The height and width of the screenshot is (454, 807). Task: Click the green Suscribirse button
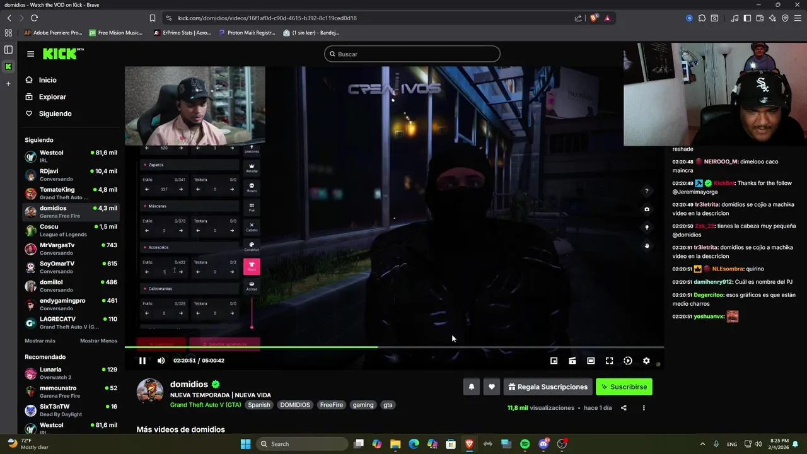(x=624, y=387)
